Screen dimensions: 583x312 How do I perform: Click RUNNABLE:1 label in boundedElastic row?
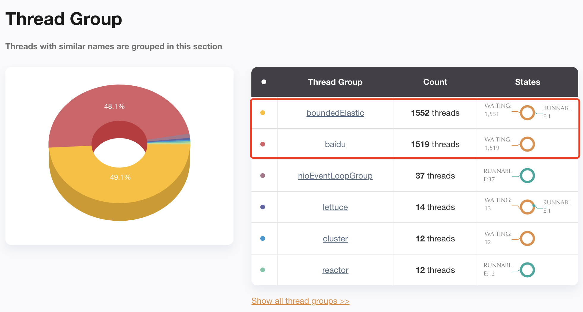(557, 112)
